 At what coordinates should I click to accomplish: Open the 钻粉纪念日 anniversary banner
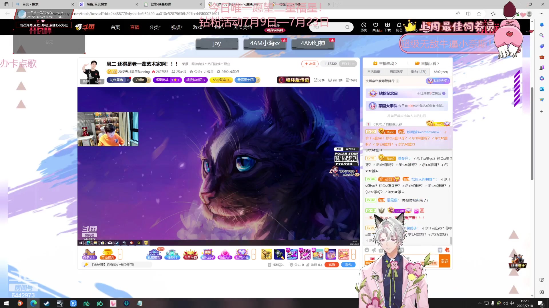(x=407, y=94)
